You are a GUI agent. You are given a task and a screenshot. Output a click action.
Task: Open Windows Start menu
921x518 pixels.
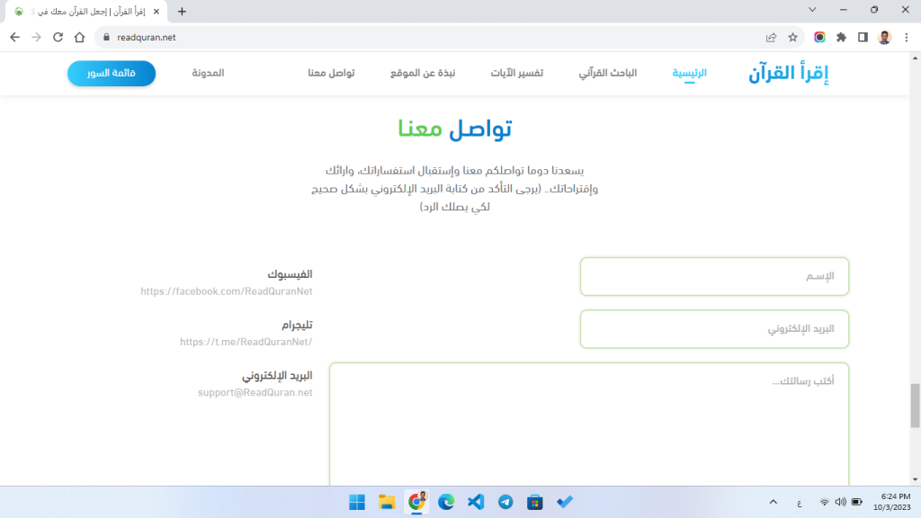click(357, 502)
